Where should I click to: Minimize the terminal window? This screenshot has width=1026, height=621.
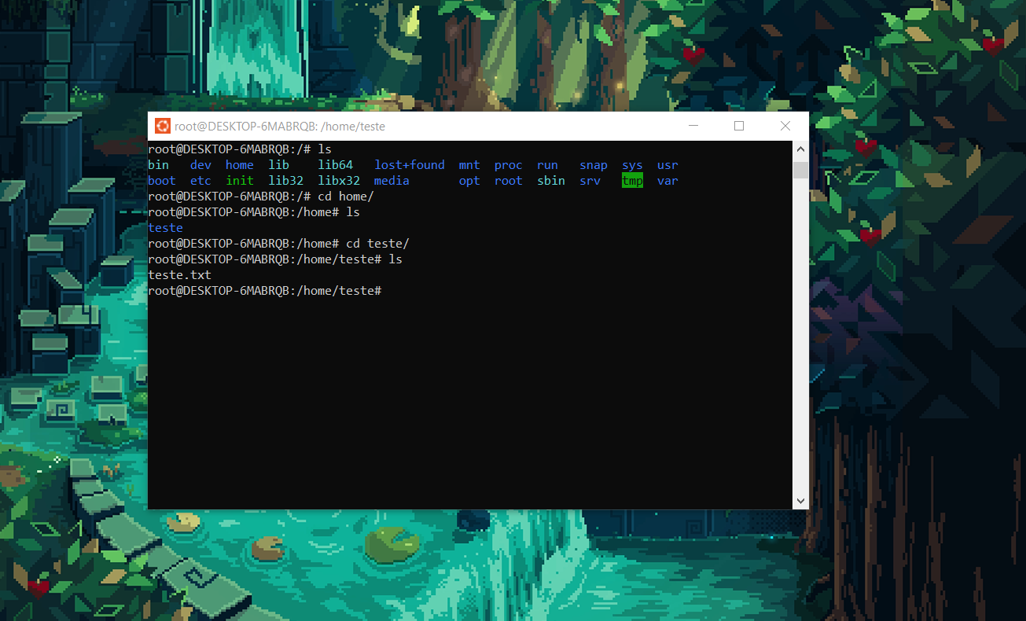click(x=693, y=126)
